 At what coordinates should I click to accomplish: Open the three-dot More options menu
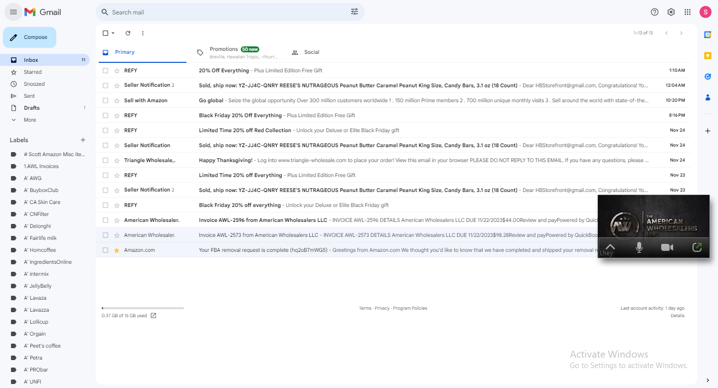[143, 33]
